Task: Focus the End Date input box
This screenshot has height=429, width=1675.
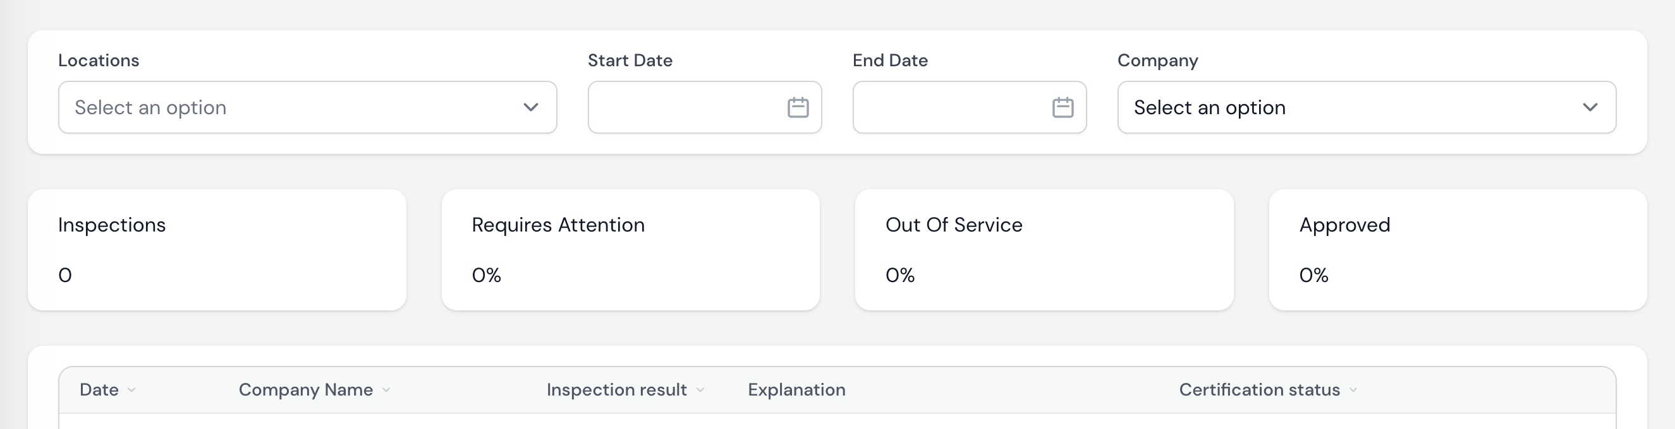Action: click(x=951, y=107)
